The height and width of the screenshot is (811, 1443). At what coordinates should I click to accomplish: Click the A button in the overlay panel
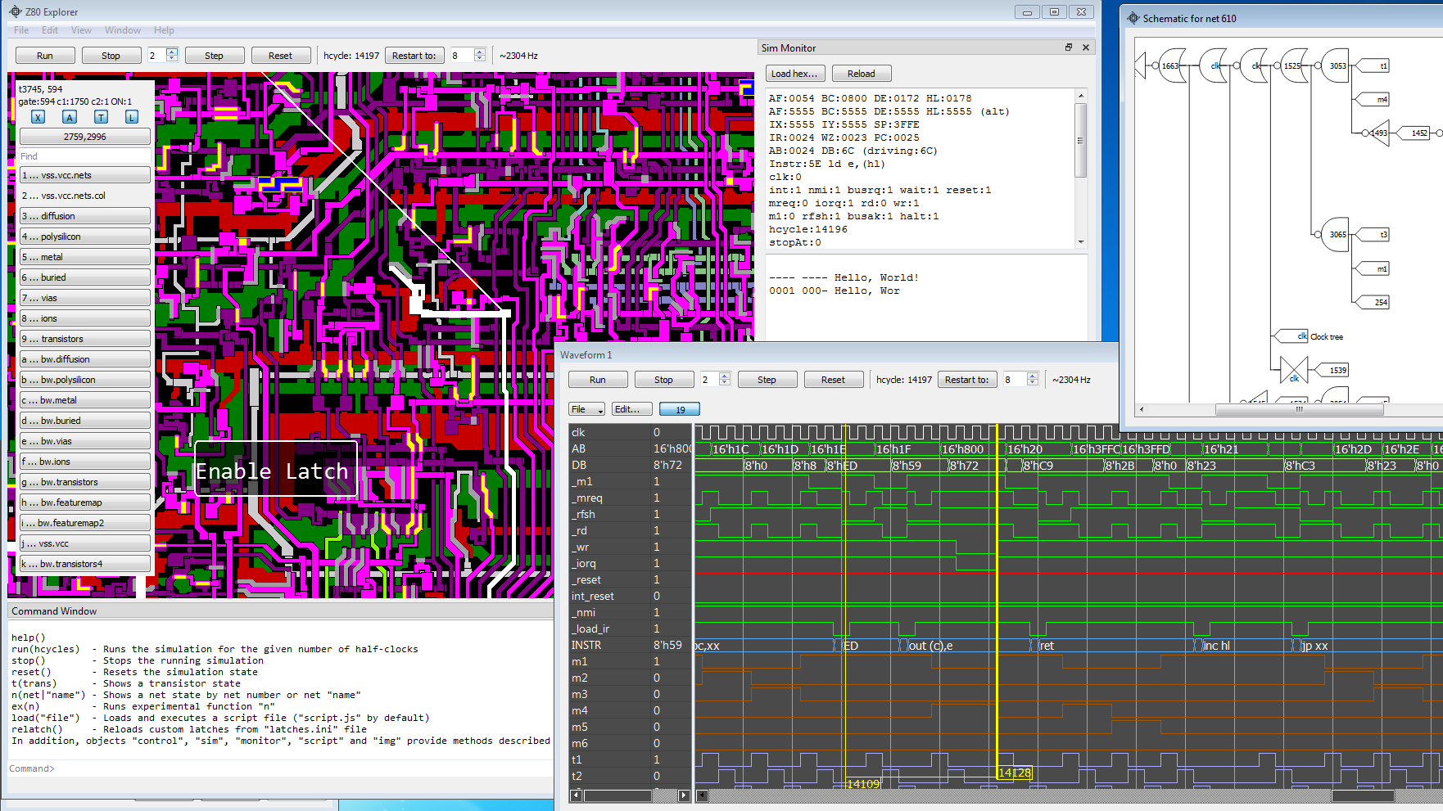[70, 117]
